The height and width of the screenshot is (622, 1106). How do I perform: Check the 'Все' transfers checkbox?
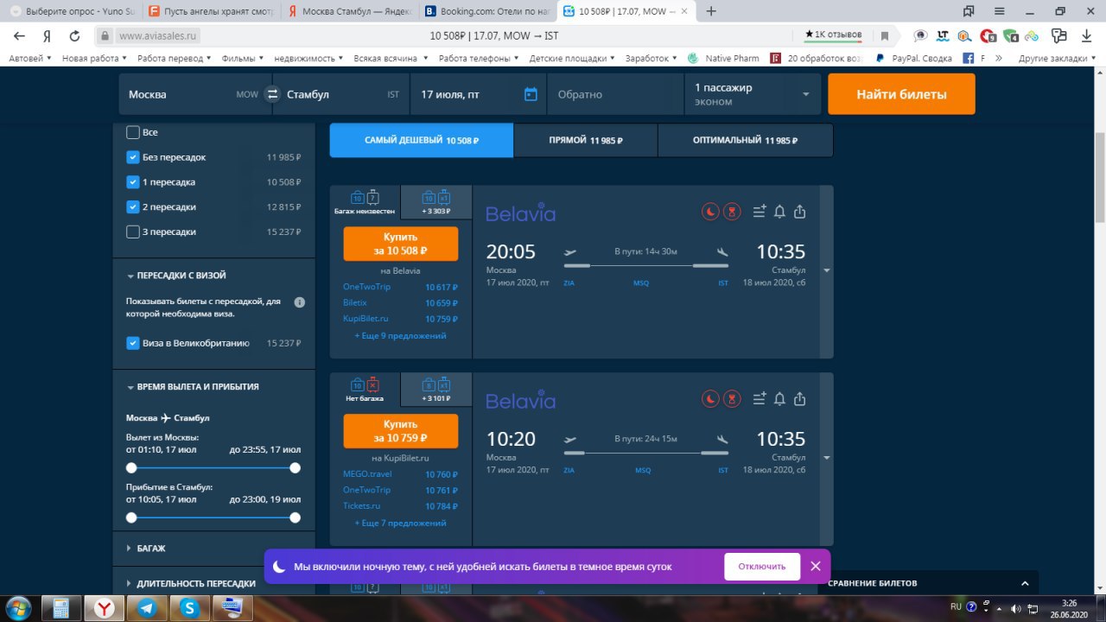pos(133,132)
